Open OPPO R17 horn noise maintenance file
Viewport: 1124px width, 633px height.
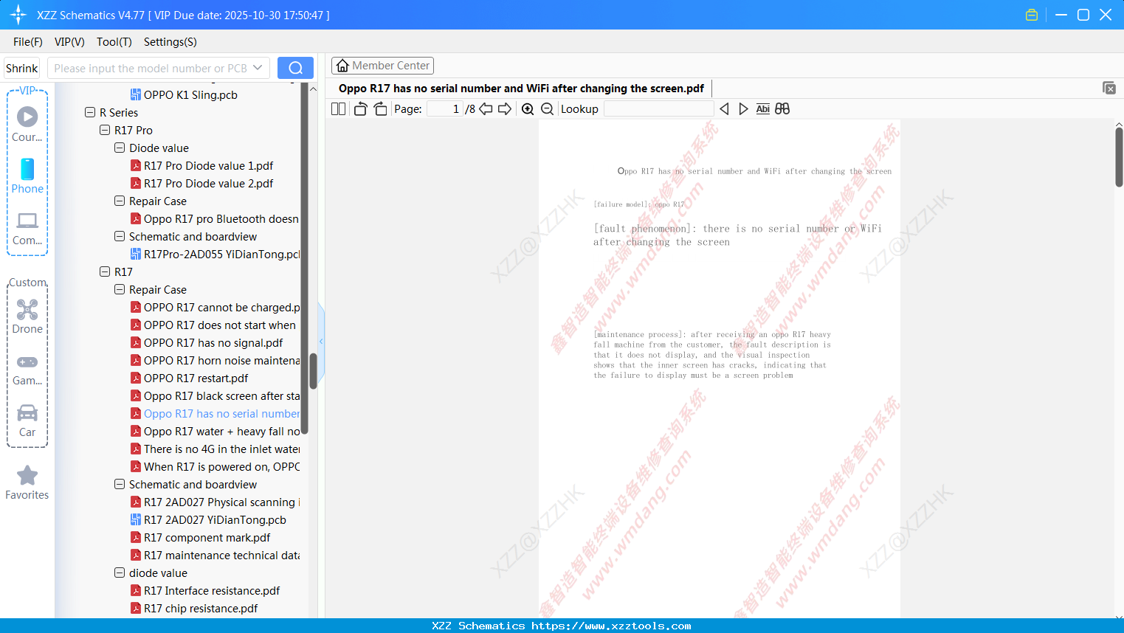(x=216, y=361)
